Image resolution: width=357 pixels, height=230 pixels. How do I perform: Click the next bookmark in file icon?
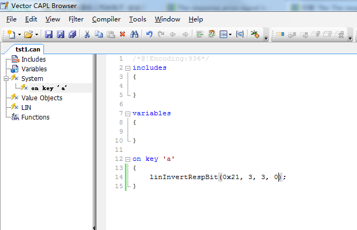pyautogui.click(x=328, y=34)
